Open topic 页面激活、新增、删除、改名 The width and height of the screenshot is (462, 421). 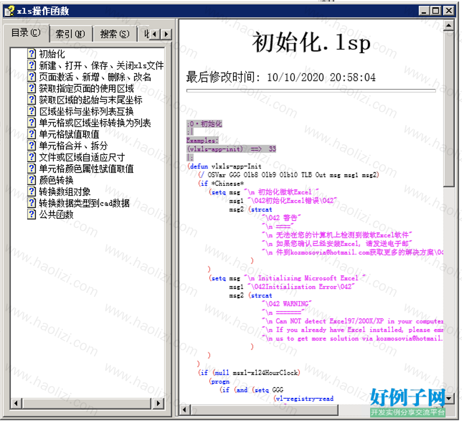(x=95, y=77)
